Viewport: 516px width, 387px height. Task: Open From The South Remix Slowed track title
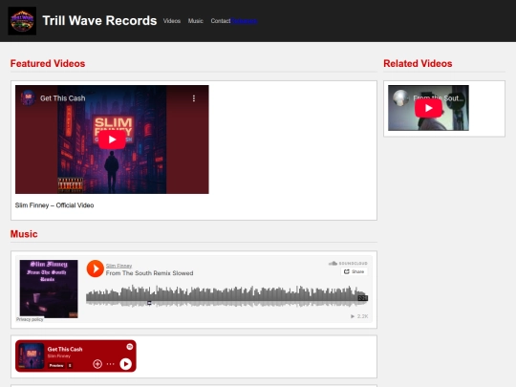coord(149,273)
